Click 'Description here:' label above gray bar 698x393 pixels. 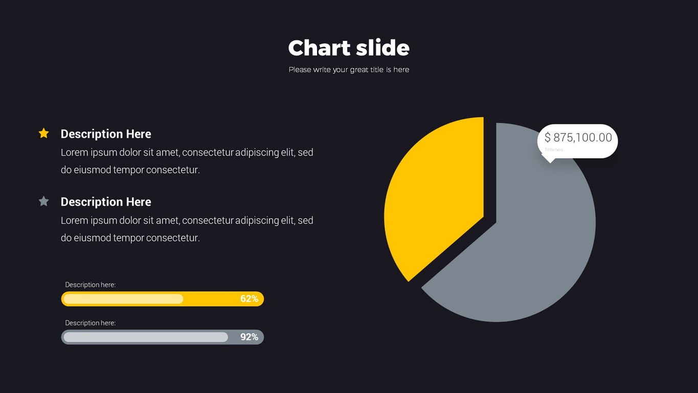(90, 323)
